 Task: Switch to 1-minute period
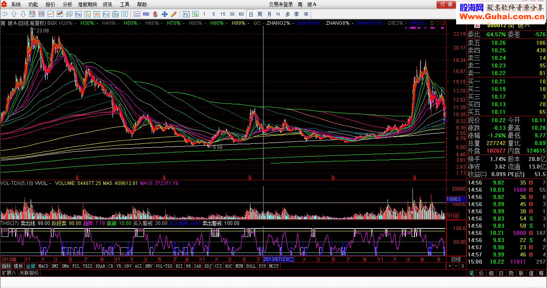(204, 14)
